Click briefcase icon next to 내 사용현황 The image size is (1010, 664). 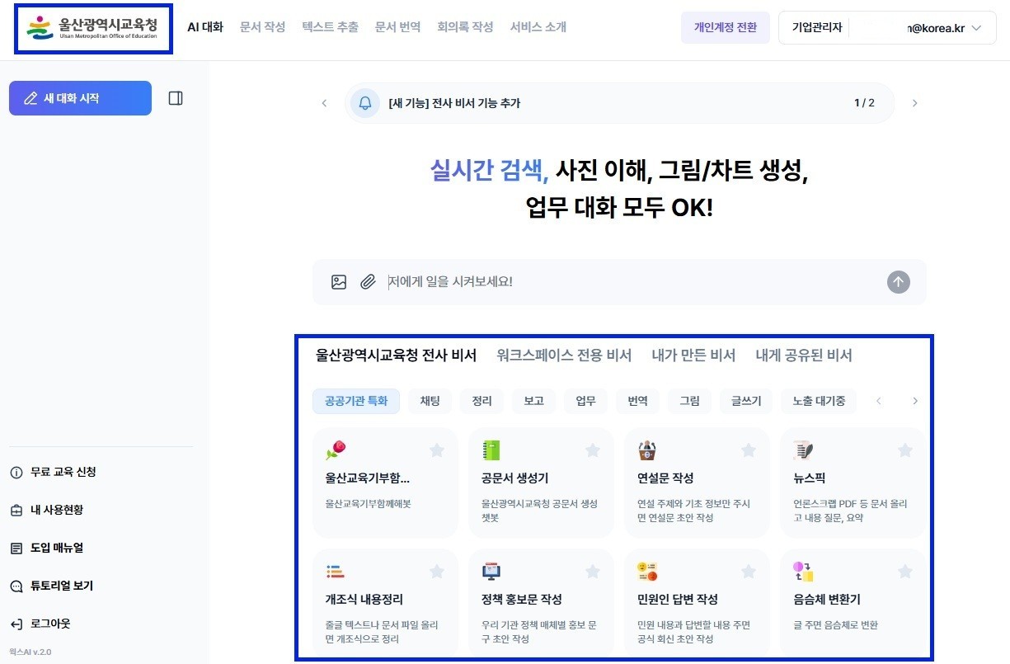pos(16,511)
